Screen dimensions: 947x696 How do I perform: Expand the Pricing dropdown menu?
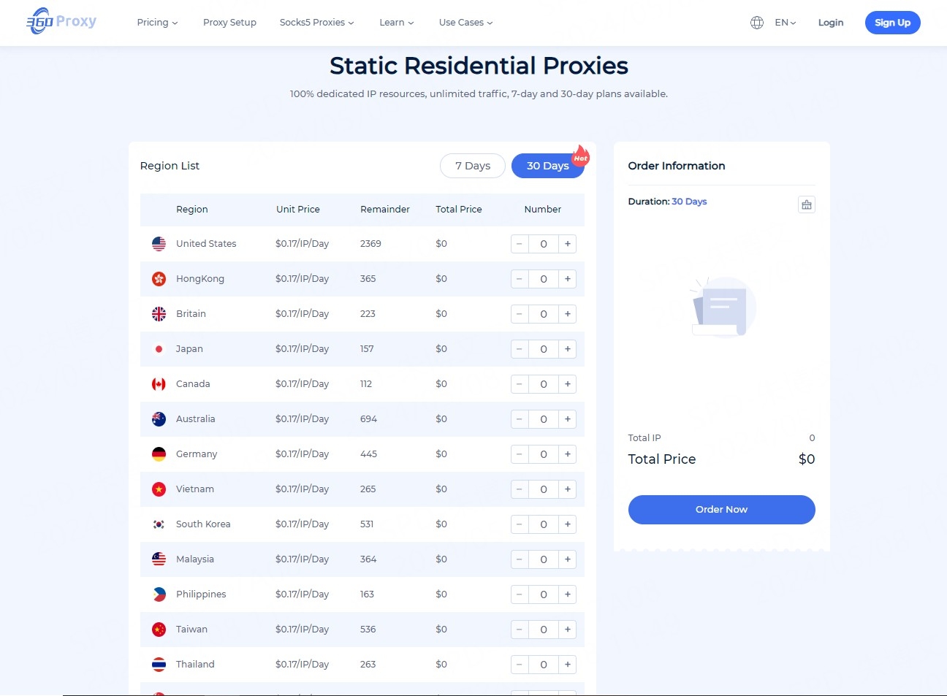[x=157, y=23]
